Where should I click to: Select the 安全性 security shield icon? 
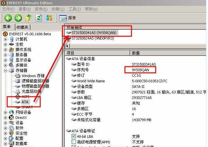[x=11, y=133]
